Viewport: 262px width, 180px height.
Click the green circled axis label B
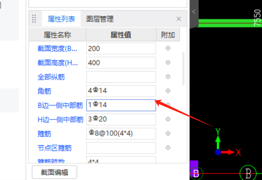tap(248, 174)
